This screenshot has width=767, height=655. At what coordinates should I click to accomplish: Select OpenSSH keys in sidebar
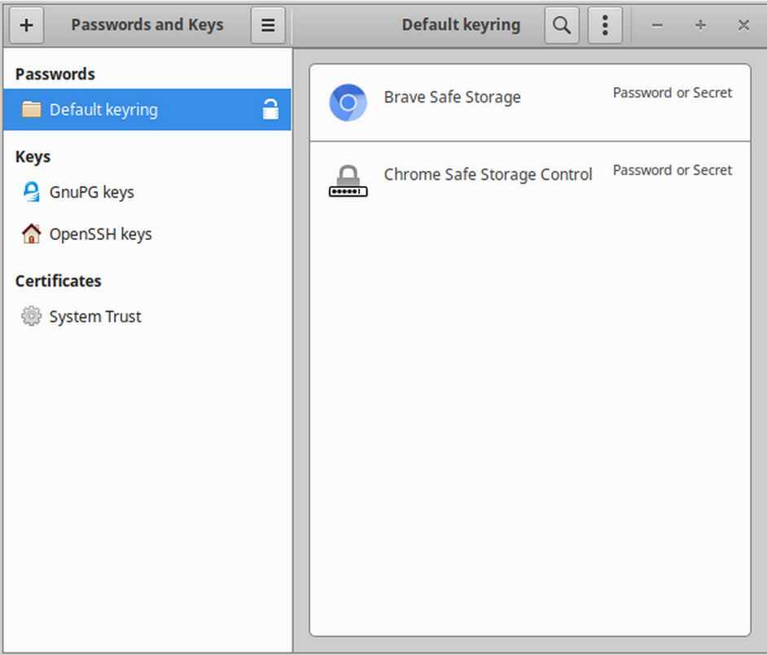[x=147, y=234]
